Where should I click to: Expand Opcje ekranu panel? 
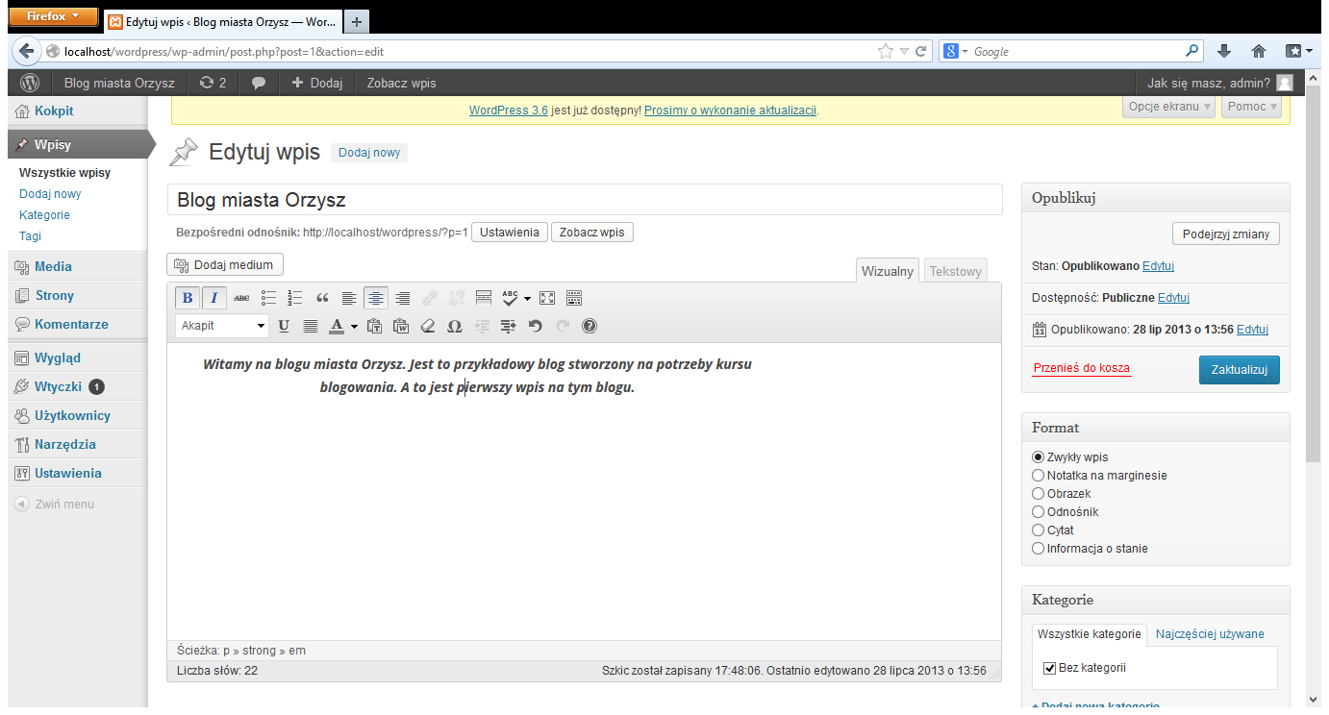pos(1168,107)
